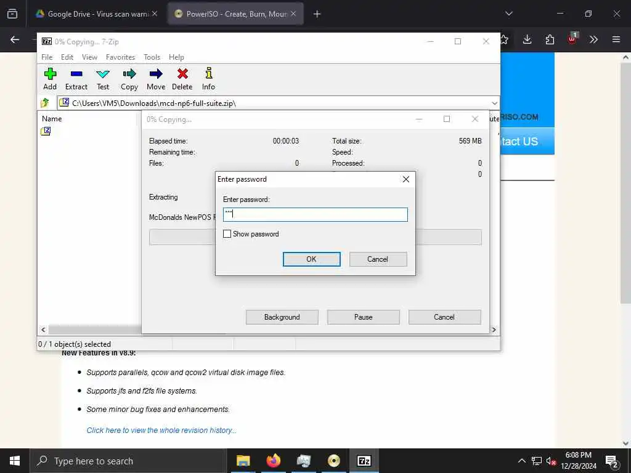
Task: Select the archive item icon in the Name list
Action: (46, 131)
